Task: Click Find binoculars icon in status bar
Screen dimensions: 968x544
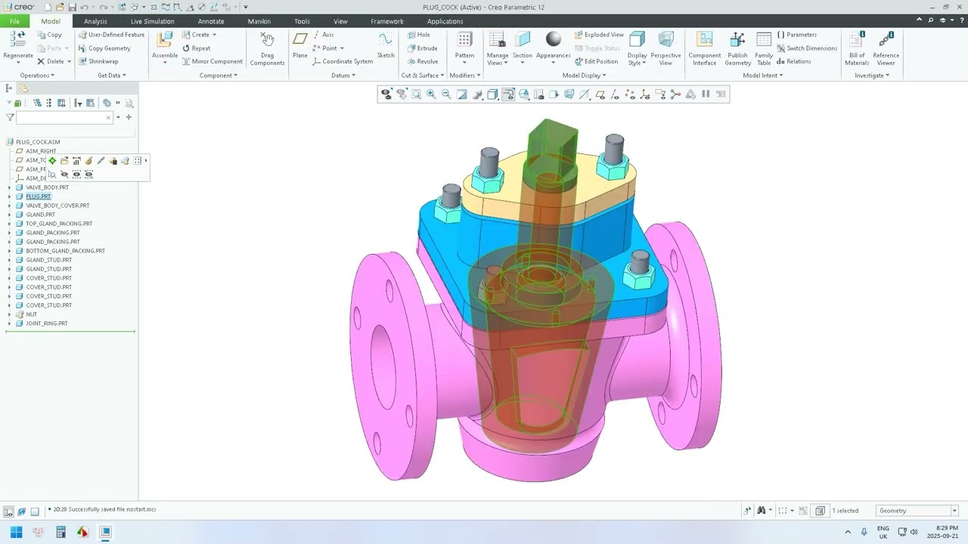Action: [x=762, y=511]
